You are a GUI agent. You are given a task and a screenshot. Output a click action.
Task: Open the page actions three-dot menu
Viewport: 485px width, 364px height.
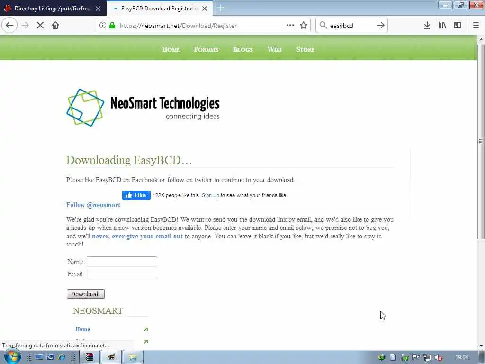click(x=290, y=26)
